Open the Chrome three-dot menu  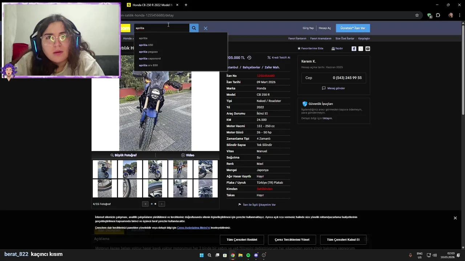point(460,15)
